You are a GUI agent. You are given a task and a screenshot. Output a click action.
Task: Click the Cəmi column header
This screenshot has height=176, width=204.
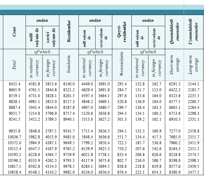tap(14, 32)
